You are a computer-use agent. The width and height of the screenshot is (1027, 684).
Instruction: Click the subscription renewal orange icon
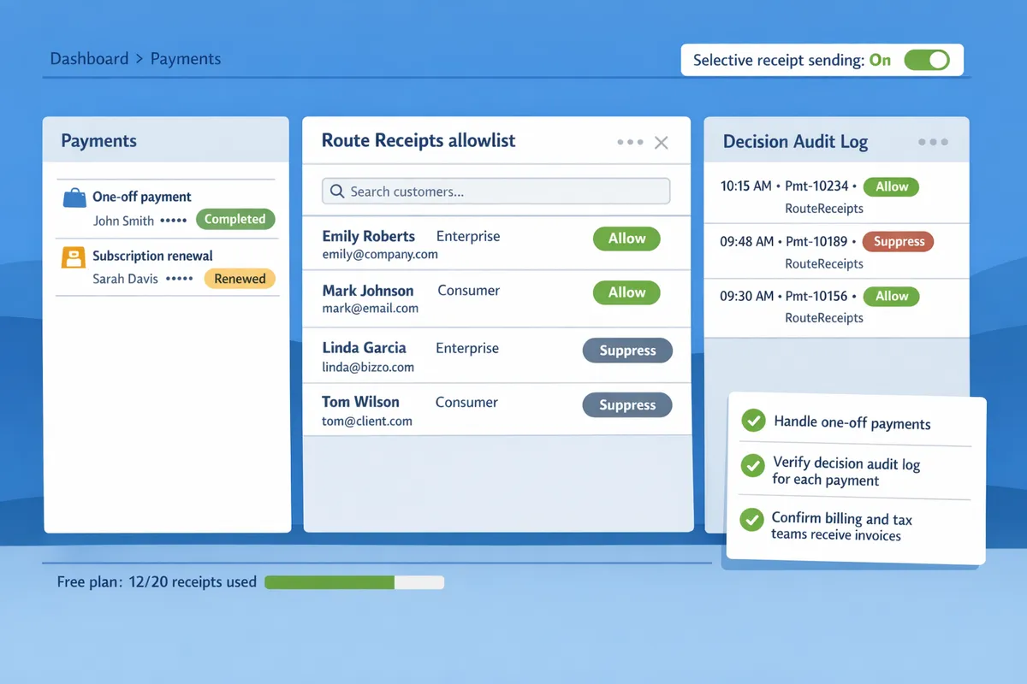pyautogui.click(x=74, y=256)
